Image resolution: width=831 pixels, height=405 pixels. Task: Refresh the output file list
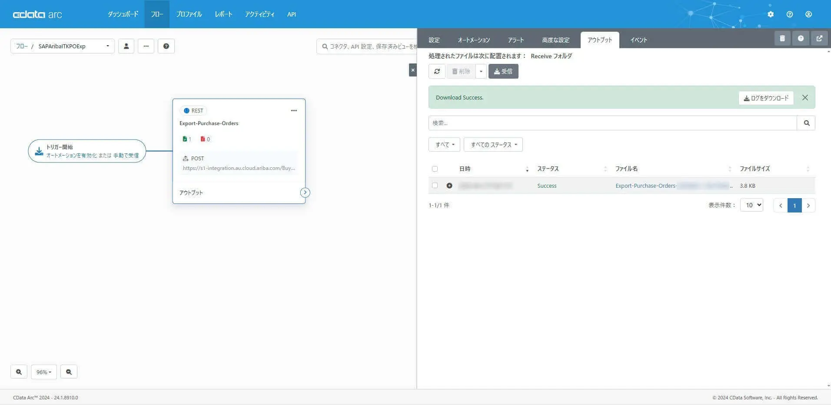coord(437,71)
